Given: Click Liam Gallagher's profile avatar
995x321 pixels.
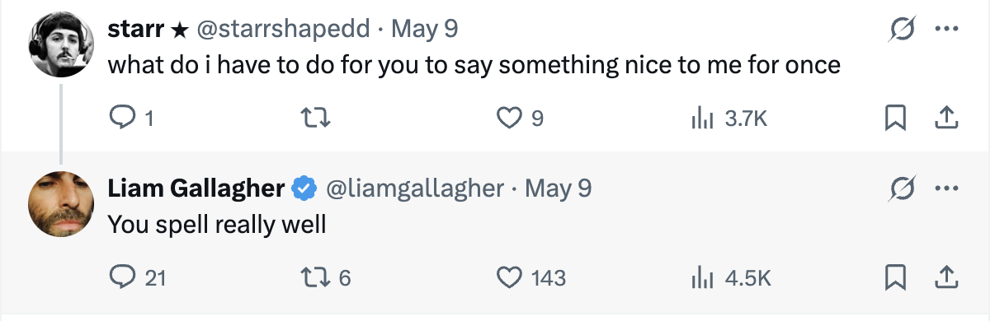Looking at the screenshot, I should click(x=62, y=205).
